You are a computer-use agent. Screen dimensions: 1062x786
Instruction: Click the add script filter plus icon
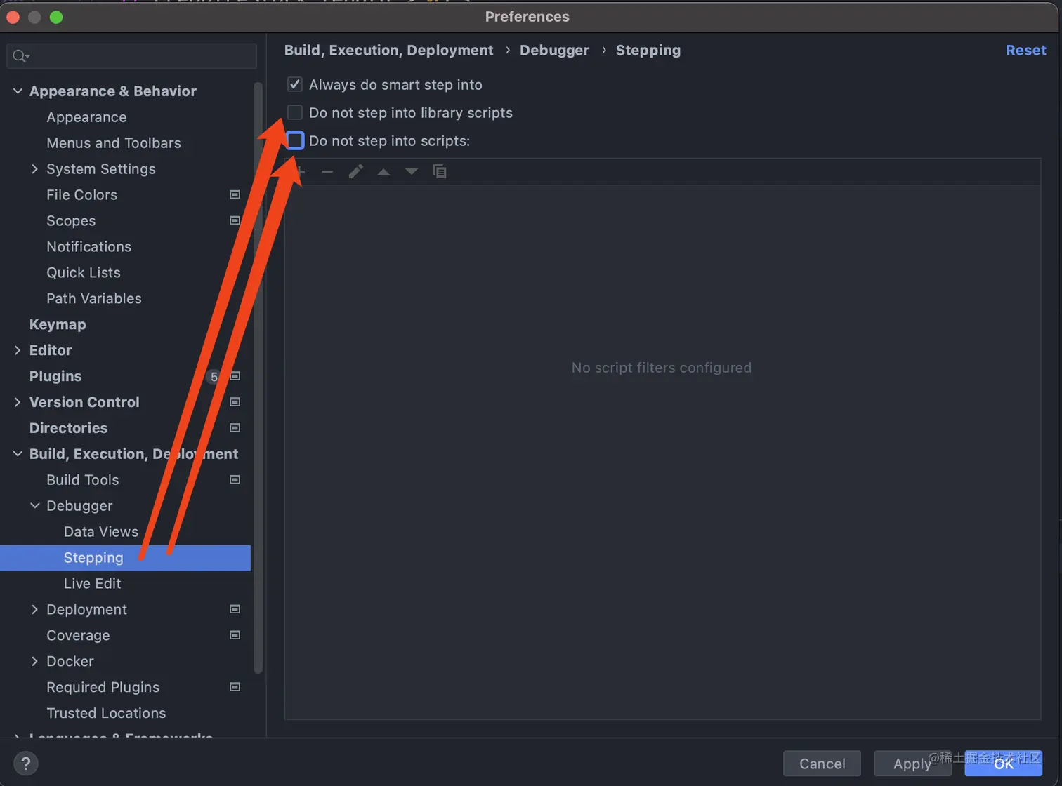tap(301, 171)
